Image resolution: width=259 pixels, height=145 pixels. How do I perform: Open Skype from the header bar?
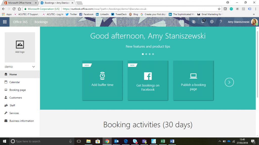pyautogui.click(x=193, y=22)
